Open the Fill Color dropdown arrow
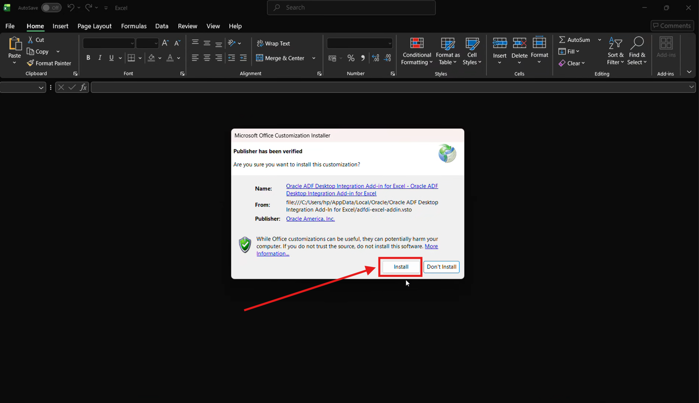 click(160, 58)
